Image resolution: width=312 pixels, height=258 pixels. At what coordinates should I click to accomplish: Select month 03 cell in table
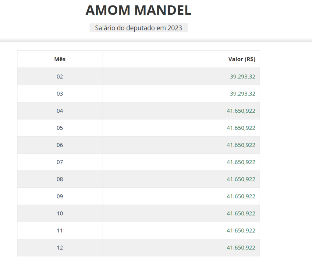(x=60, y=94)
